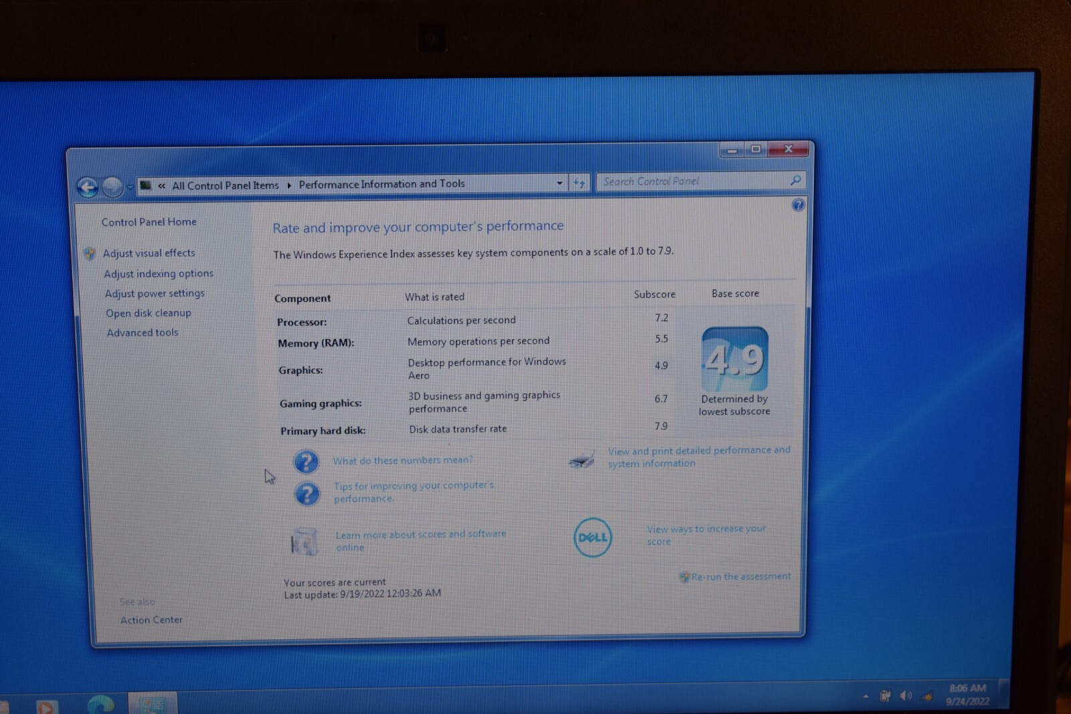Open Open disk cleanup link

click(149, 313)
